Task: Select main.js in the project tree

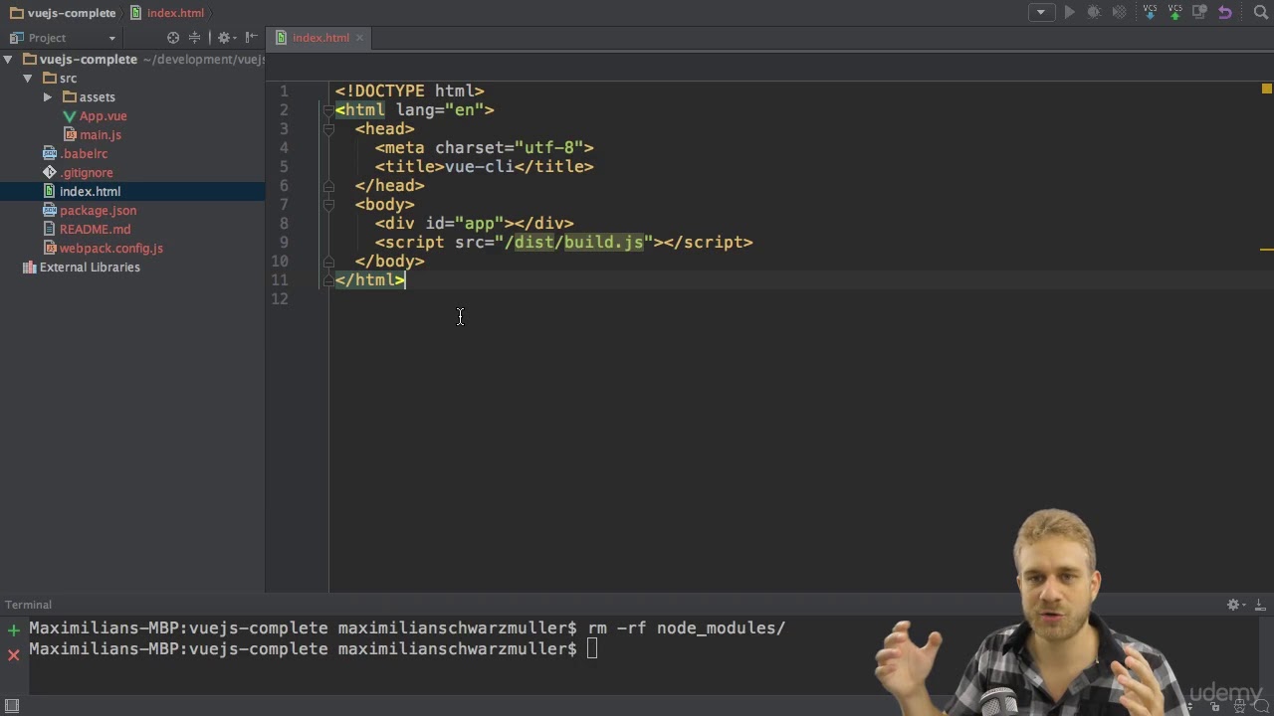Action: 100,135
